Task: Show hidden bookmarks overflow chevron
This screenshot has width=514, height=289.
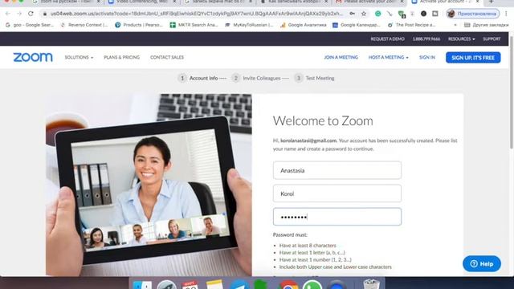Action: pos(455,25)
